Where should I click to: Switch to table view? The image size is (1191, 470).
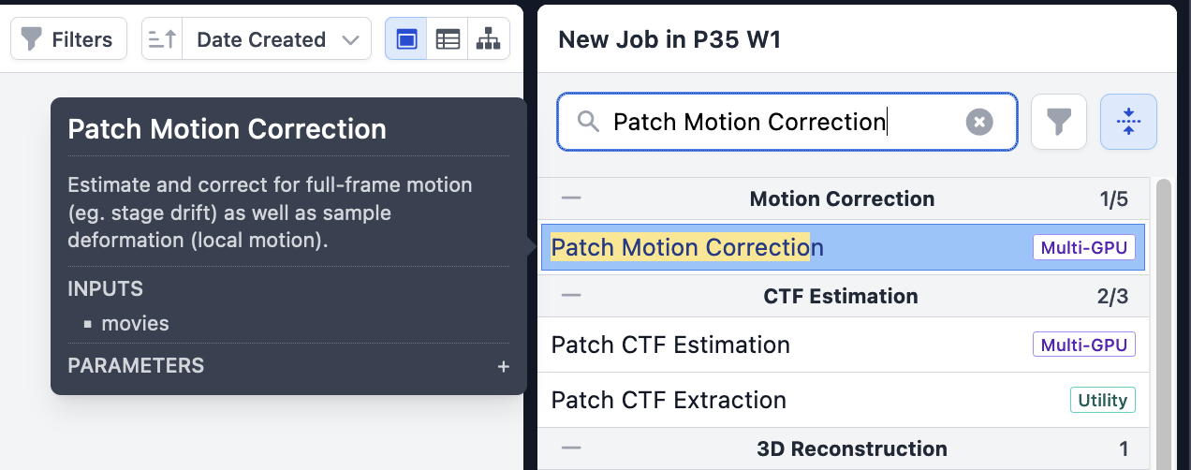(x=448, y=39)
